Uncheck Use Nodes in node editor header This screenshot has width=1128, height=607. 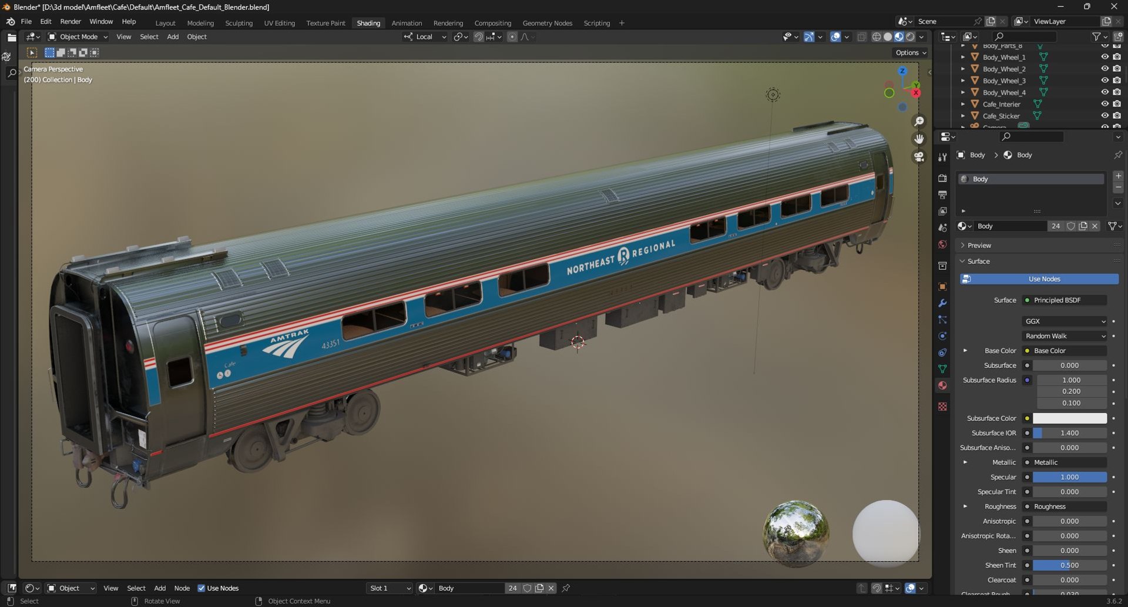(x=201, y=588)
